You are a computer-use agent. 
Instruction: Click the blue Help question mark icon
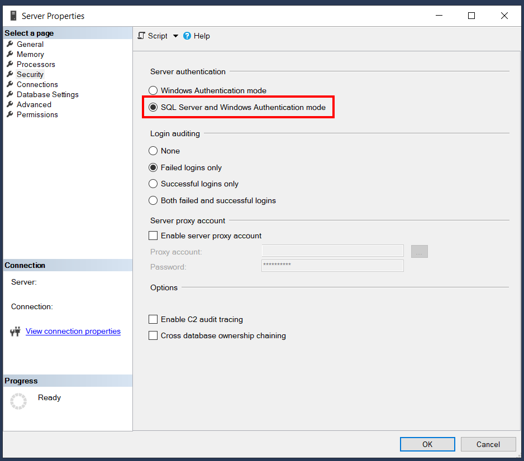pos(187,36)
